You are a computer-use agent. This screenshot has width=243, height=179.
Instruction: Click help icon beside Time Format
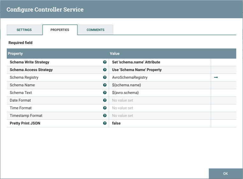105,108
